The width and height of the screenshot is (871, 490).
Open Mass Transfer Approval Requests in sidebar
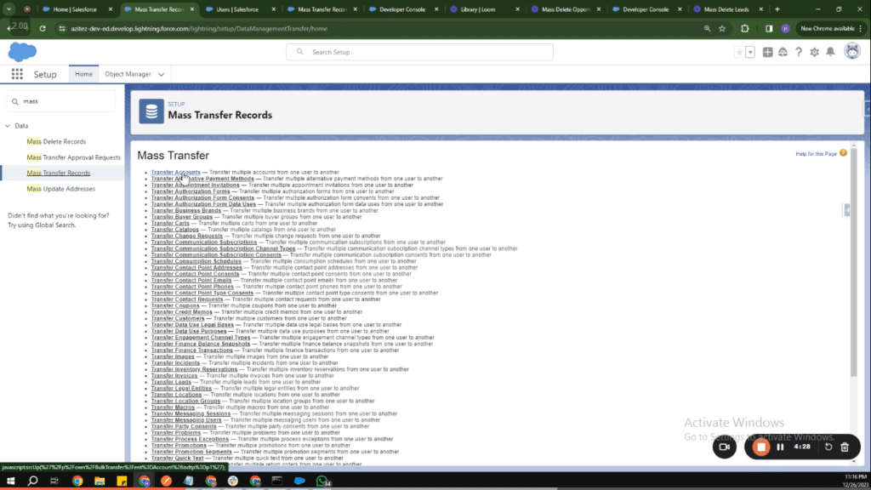73,157
